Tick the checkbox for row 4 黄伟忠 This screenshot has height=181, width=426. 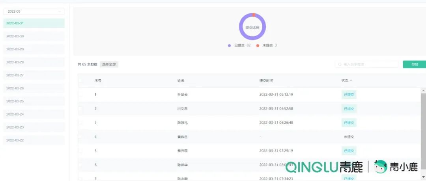(80, 137)
